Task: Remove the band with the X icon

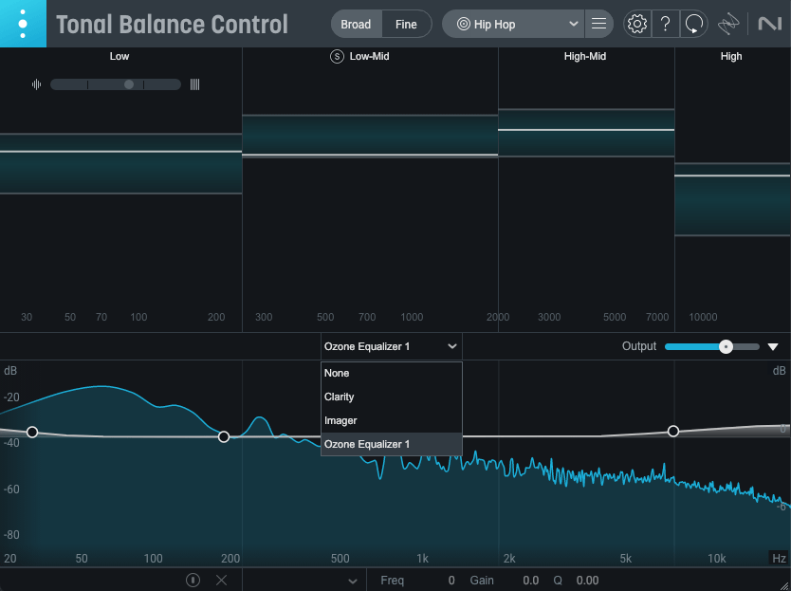Action: tap(221, 580)
